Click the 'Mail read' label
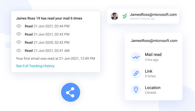Viewport: 195px width, 111px height. click(153, 55)
